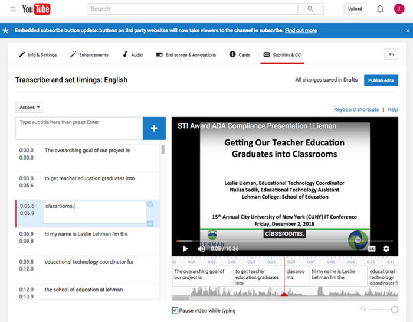Viewport: 413px width, 322px height.
Task: Click the Publish edits button
Action: click(381, 80)
